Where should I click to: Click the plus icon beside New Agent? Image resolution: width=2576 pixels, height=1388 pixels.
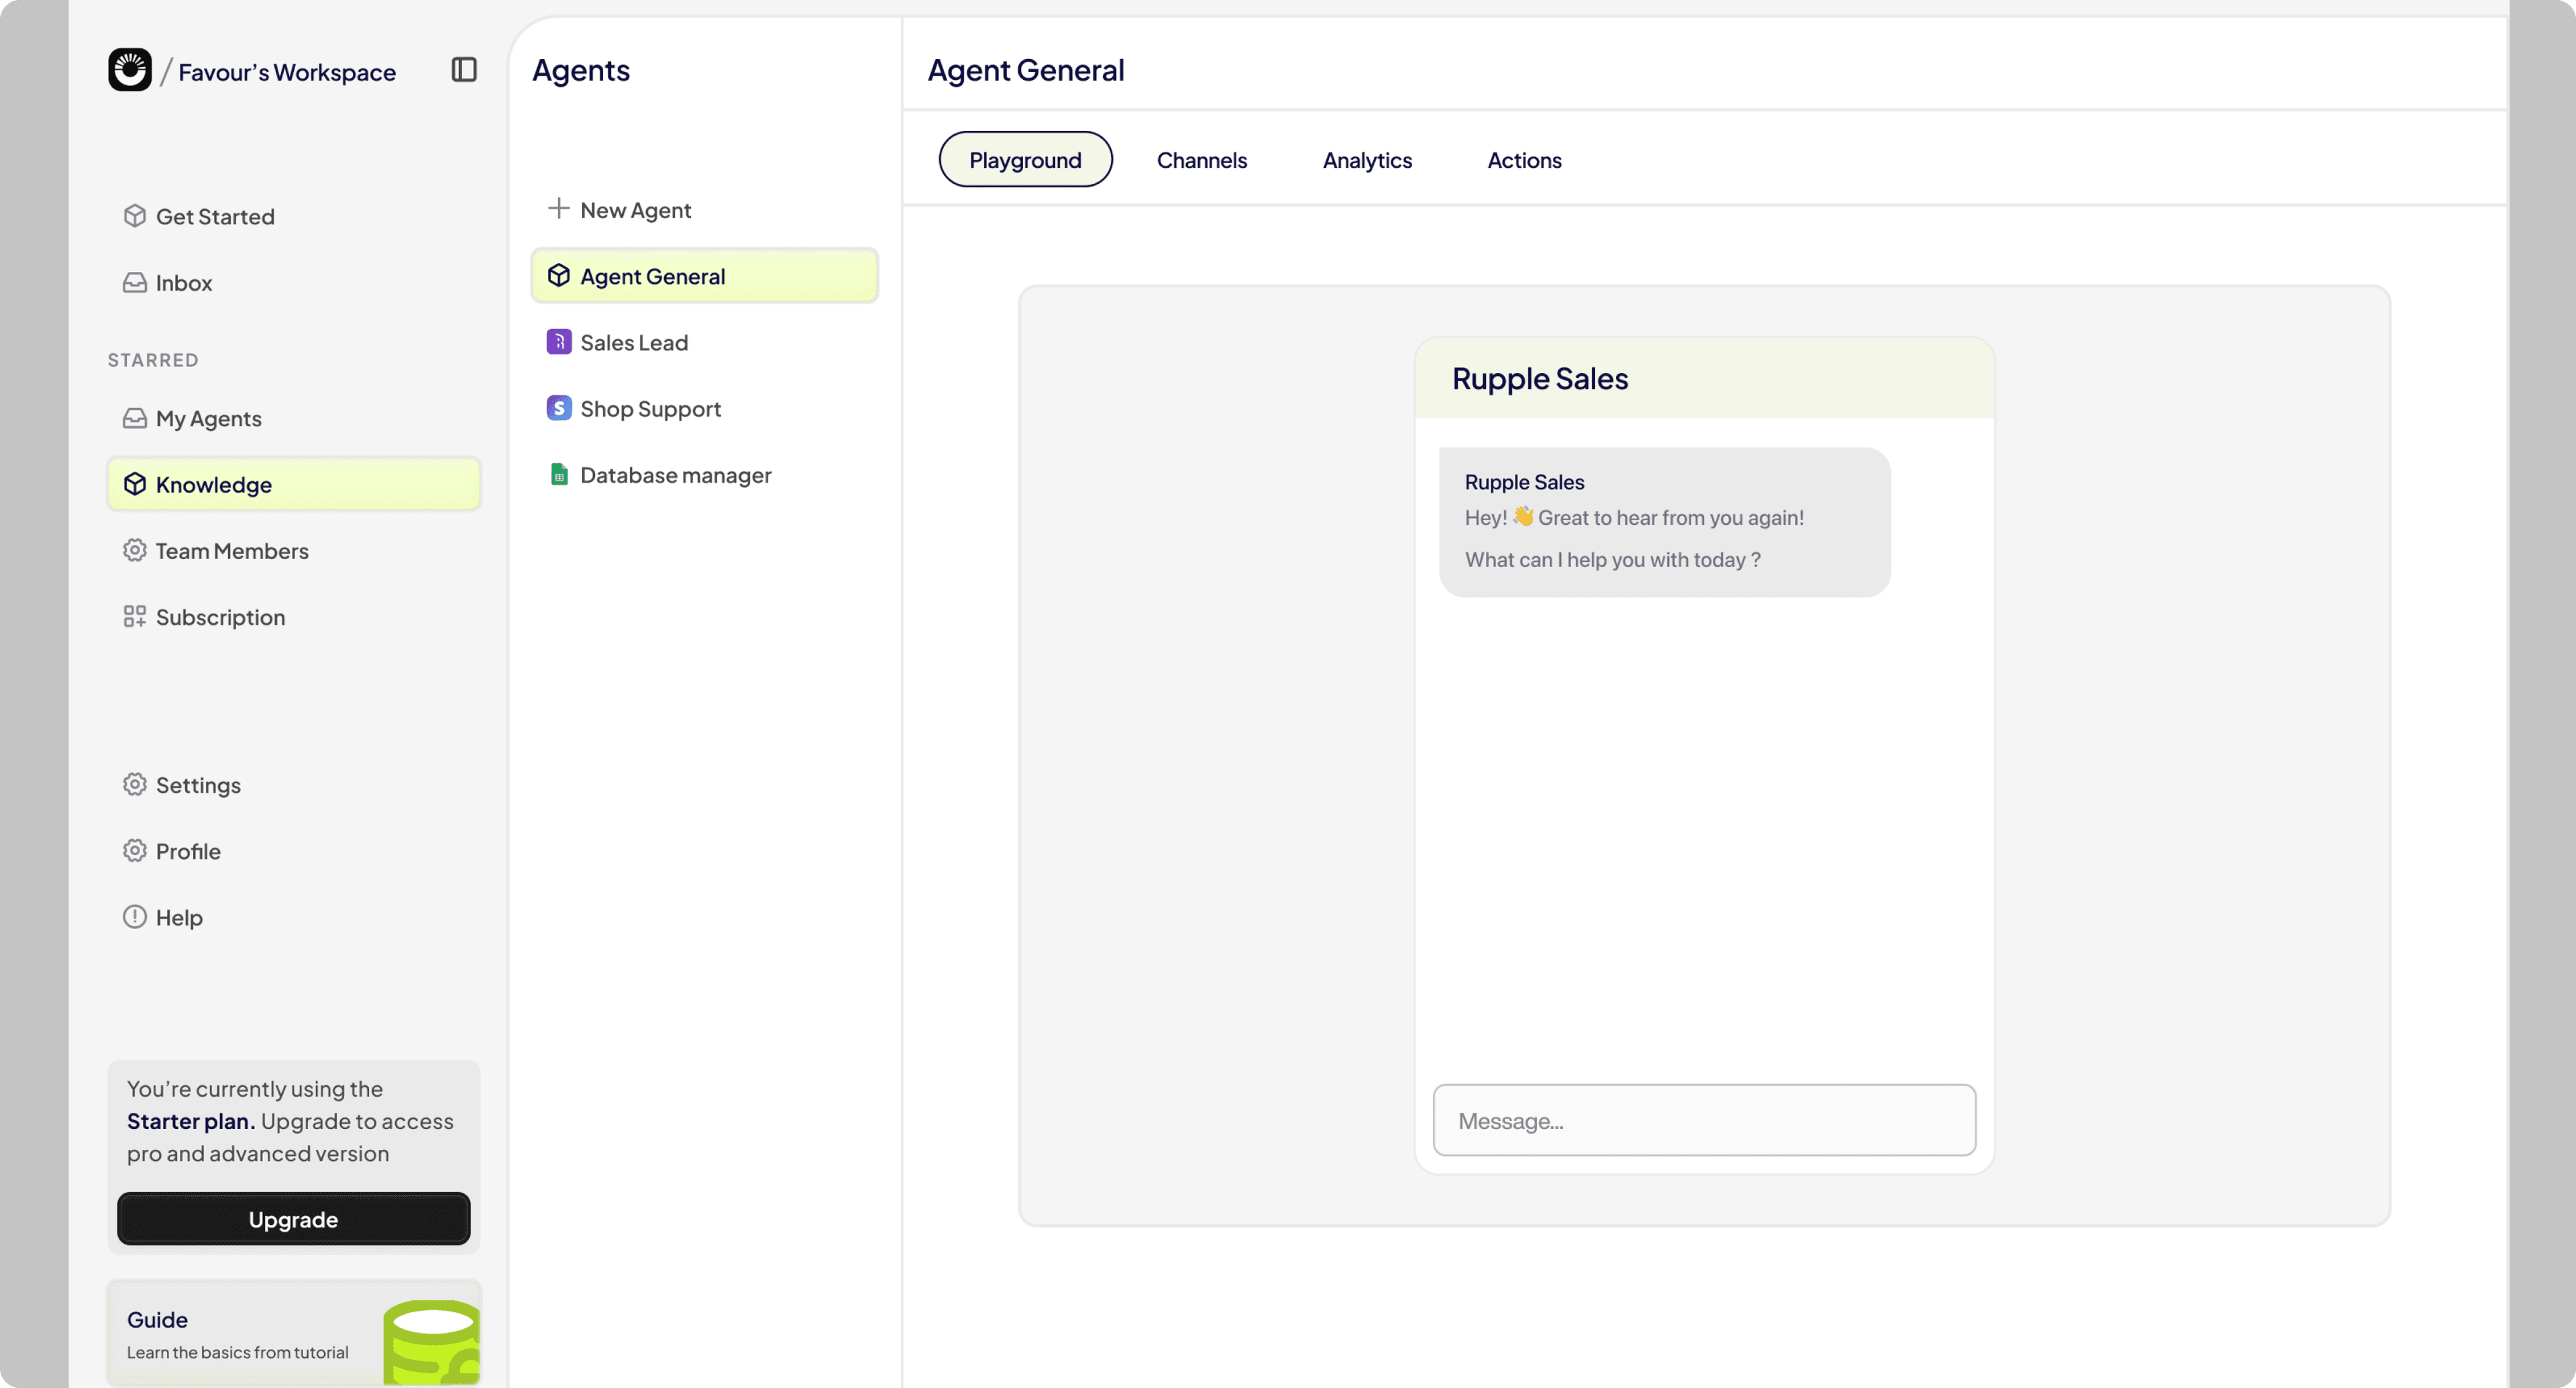(559, 209)
